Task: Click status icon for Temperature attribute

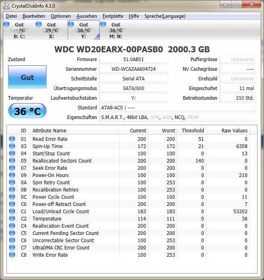Action: click(12, 218)
